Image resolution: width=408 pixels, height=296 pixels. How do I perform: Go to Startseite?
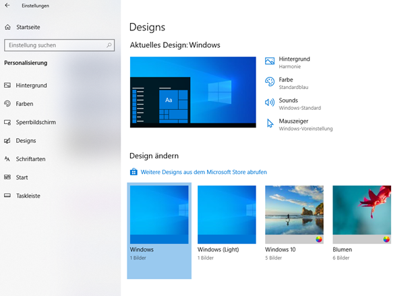(28, 27)
